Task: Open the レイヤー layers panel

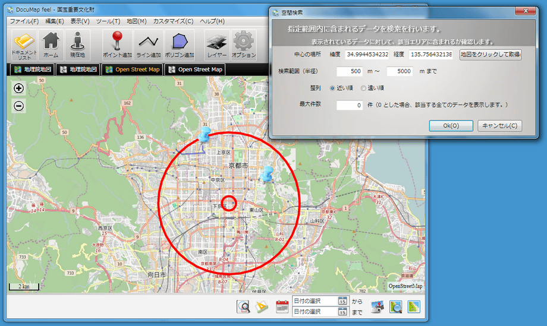Action: click(217, 45)
